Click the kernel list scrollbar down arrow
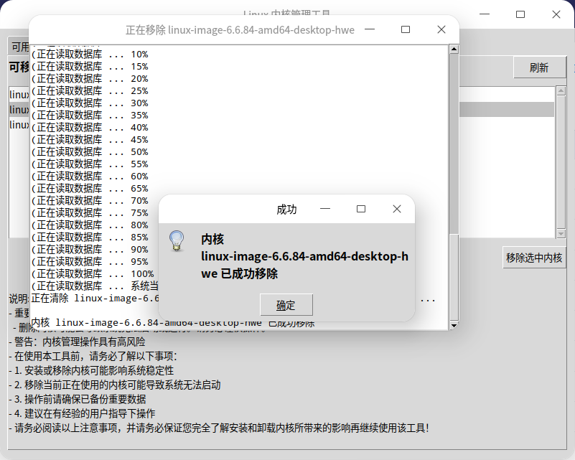The image size is (575, 460). point(561,234)
